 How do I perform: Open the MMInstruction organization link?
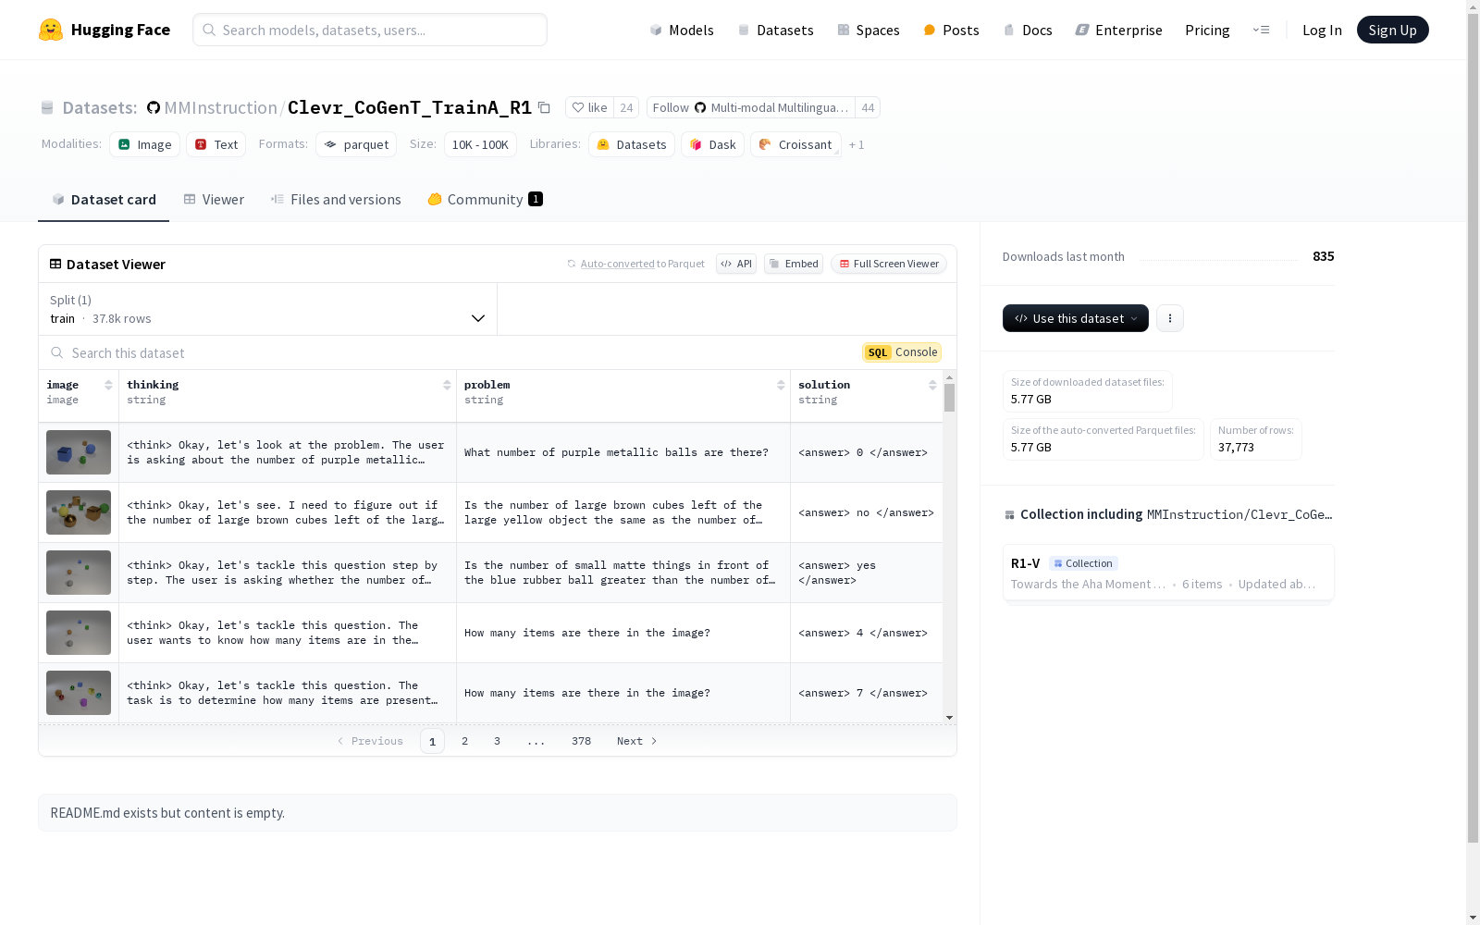point(221,107)
